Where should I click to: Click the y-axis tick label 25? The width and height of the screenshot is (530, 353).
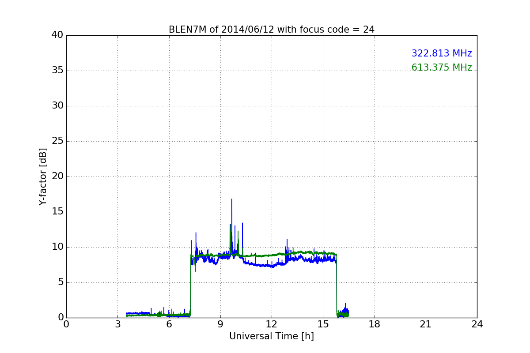(57, 141)
